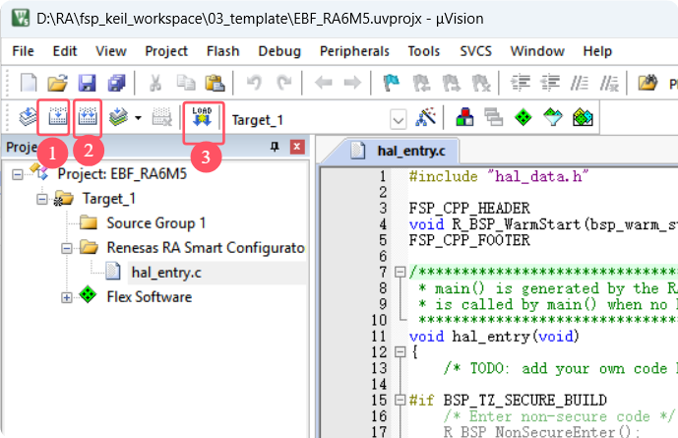Screen dimensions: 678x438
Task: Close the Project panel with the red X
Action: click(297, 147)
